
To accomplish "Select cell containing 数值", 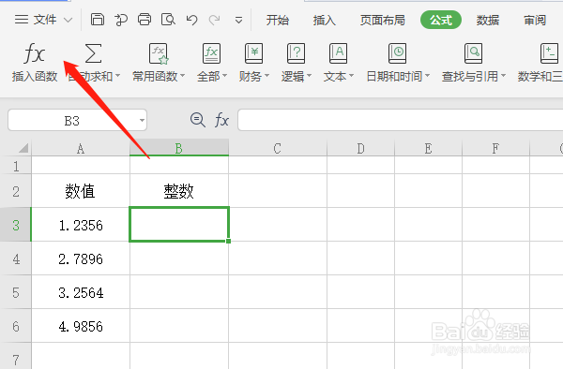I will [81, 191].
